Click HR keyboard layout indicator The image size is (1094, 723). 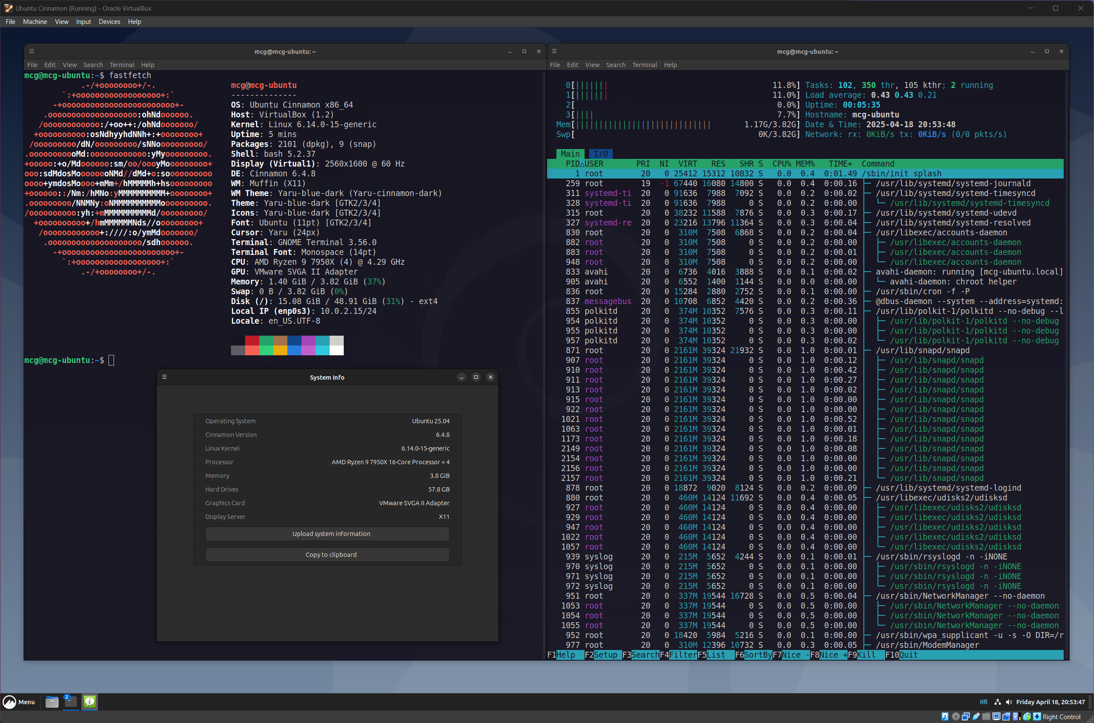pos(983,702)
